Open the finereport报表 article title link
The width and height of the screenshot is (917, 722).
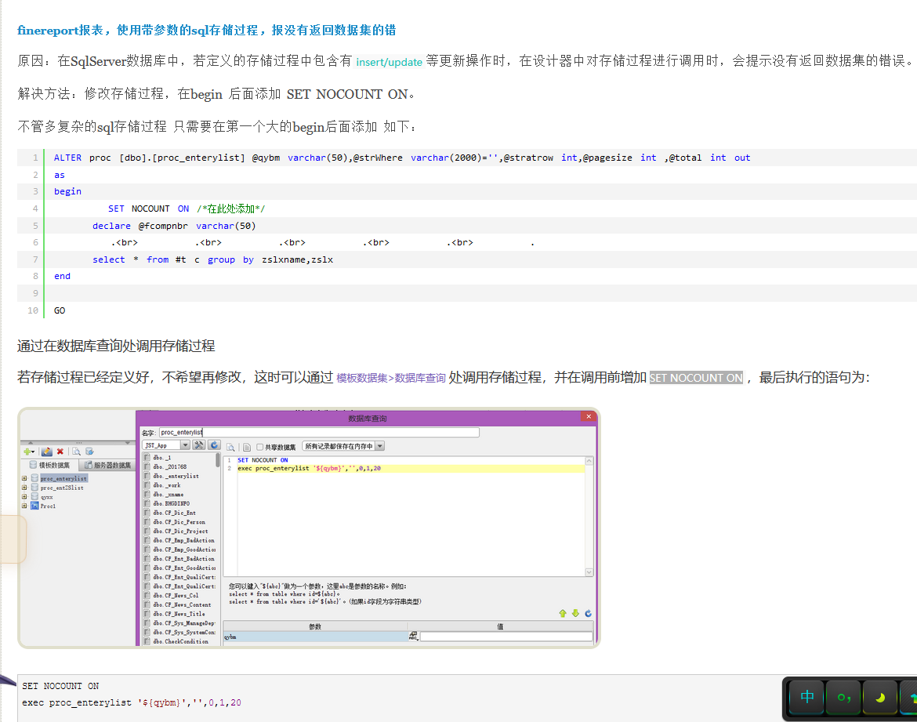206,30
